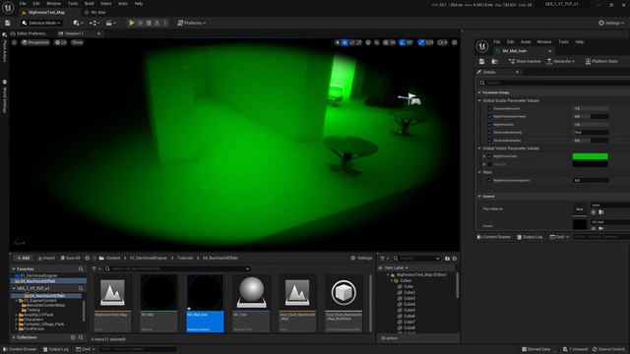Collapse the Favorites section
The image size is (630, 354).
point(14,268)
